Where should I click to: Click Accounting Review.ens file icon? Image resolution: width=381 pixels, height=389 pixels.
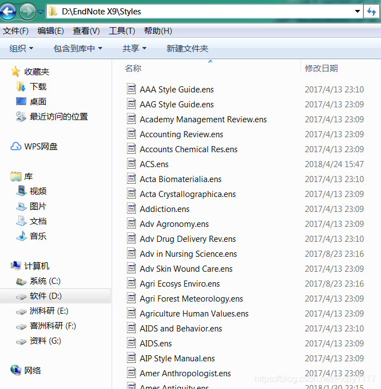click(131, 133)
